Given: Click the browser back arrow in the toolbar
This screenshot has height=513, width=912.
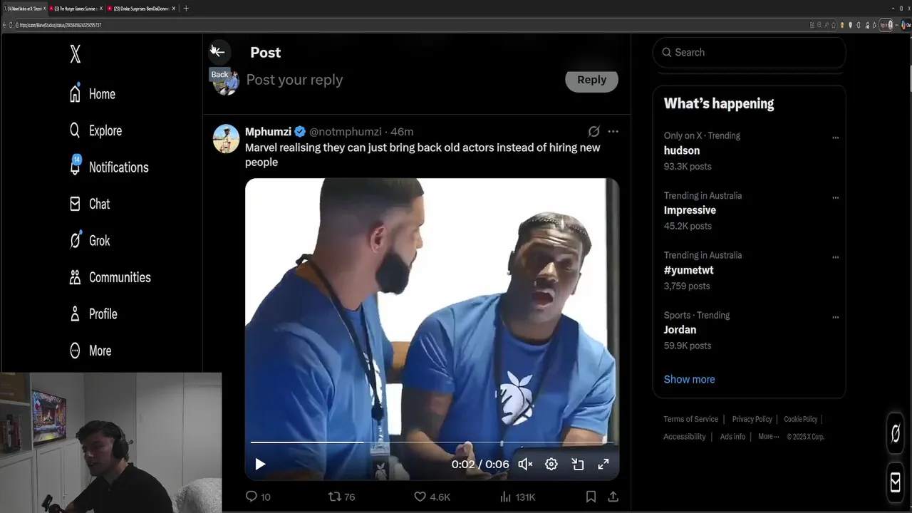Looking at the screenshot, I should (x=4, y=25).
